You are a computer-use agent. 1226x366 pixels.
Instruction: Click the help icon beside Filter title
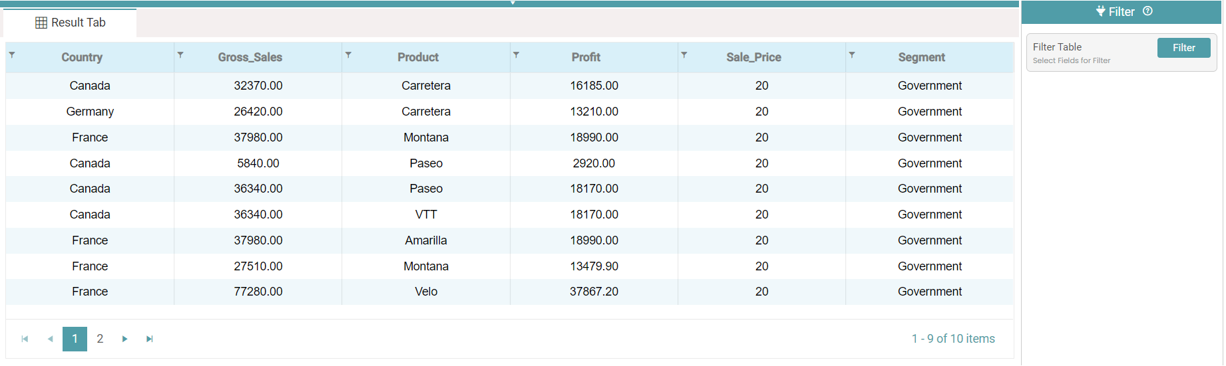click(x=1147, y=11)
